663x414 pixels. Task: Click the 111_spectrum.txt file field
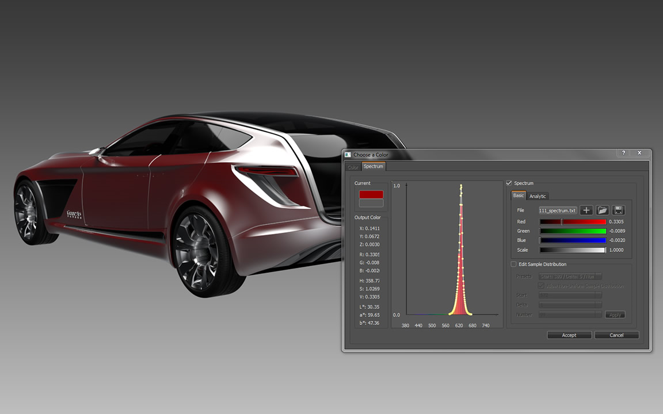tap(557, 210)
